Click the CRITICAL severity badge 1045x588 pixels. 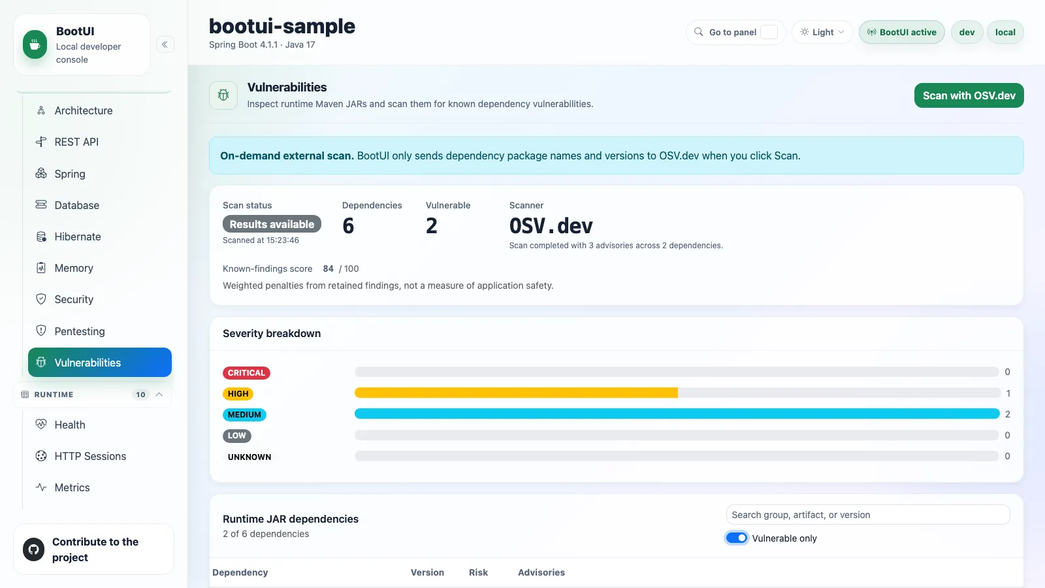click(246, 373)
